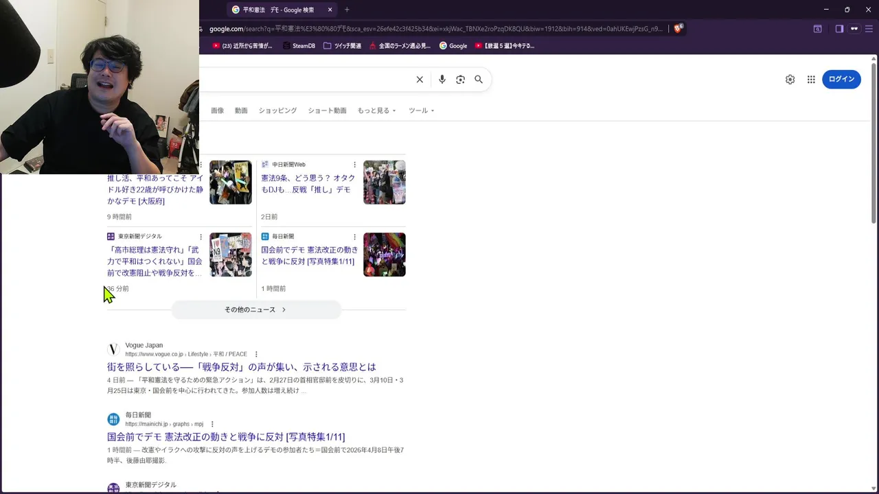Select the 平和憲法 デモ browser tab
The height and width of the screenshot is (494, 879).
[x=282, y=10]
